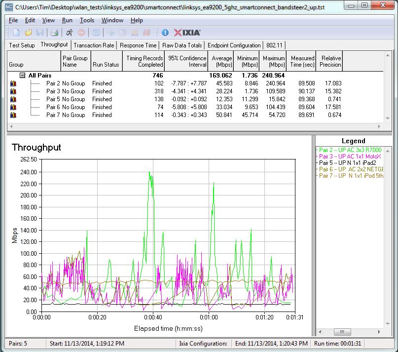The image size is (398, 352).
Task: Switch to the Response Time tab
Action: 138,45
